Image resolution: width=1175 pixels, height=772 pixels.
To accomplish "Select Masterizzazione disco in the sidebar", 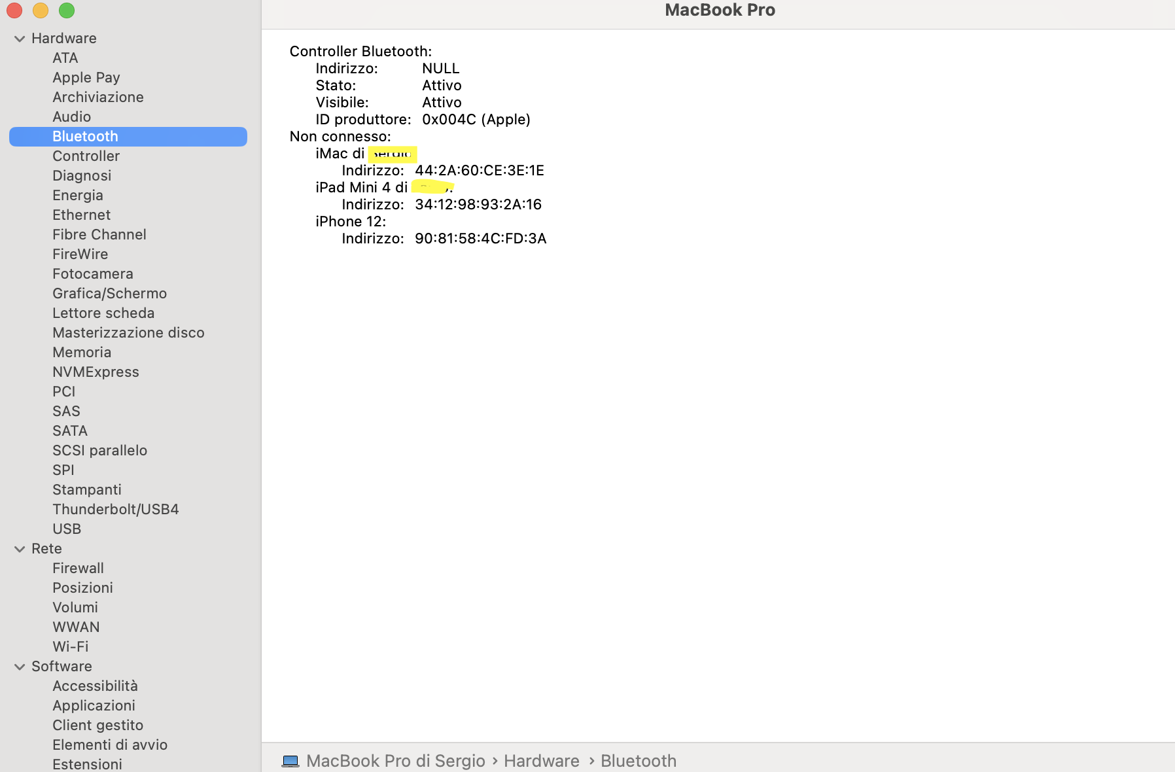I will pos(129,333).
